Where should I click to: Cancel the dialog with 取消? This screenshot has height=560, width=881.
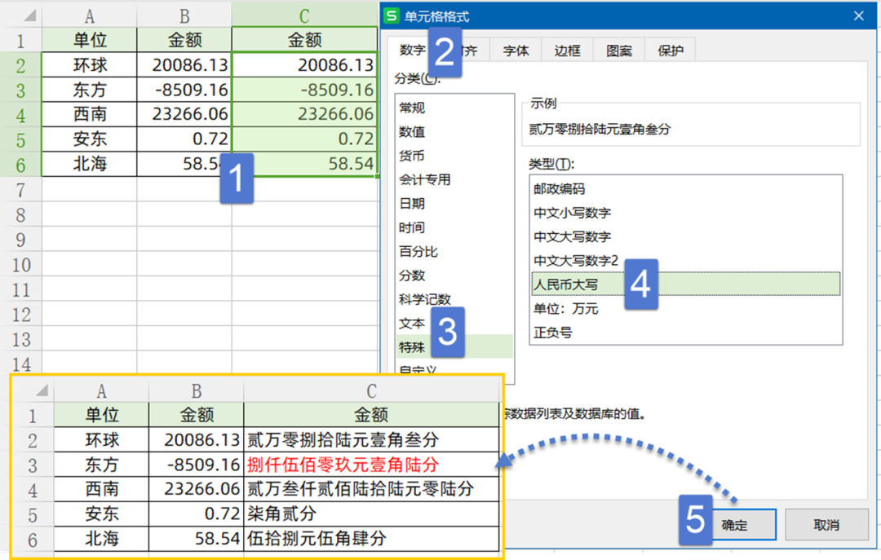pos(826,525)
